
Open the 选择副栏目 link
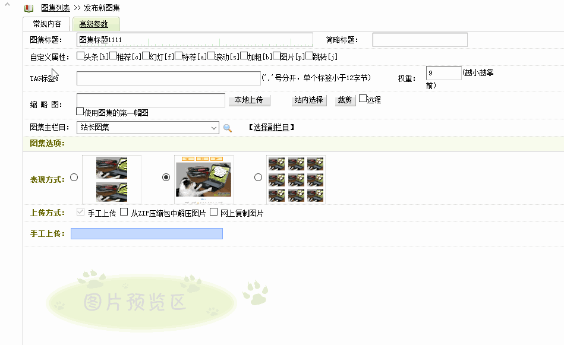pos(271,128)
